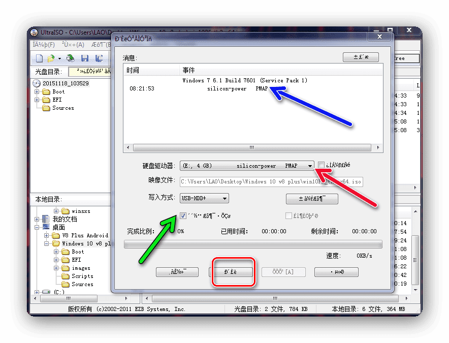Viewport: 449px width, 343px height.
Task: Open the first menu ending in (F)
Action: click(x=44, y=45)
